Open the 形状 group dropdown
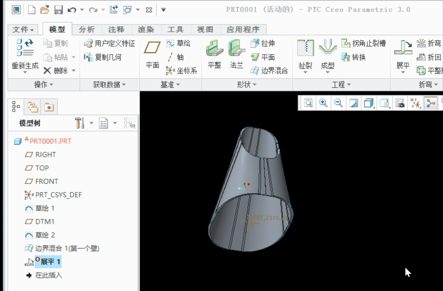 pyautogui.click(x=246, y=85)
